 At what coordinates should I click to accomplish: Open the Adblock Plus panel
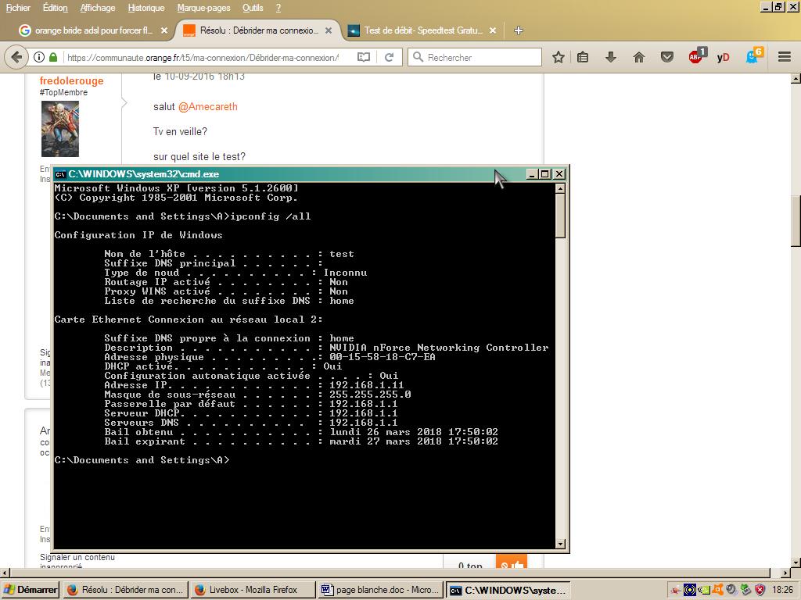(695, 56)
